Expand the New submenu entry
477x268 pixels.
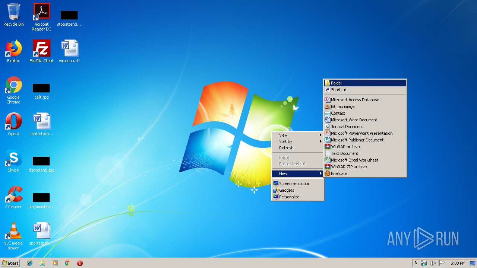[x=297, y=173]
